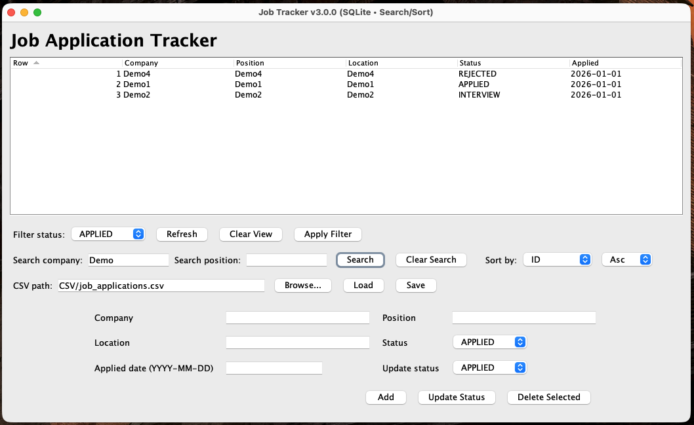This screenshot has height=425, width=694.
Task: Select the Demo4 row in table
Action: 262,74
